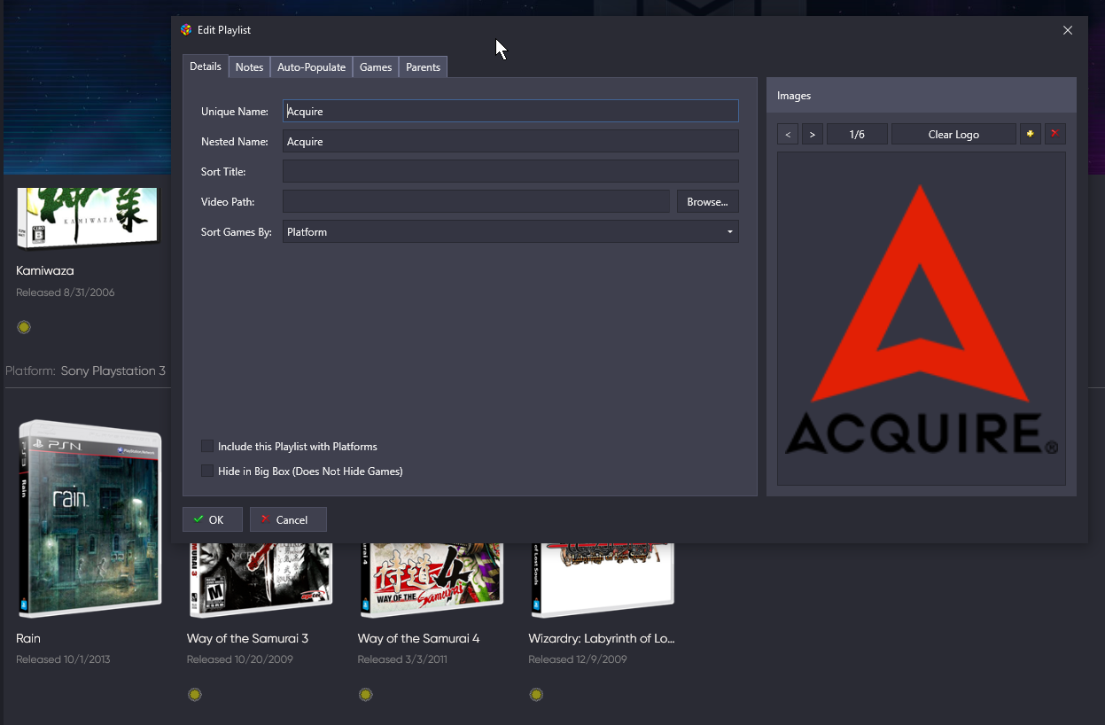Click the Sort Title field
The height and width of the screenshot is (725, 1105).
click(x=510, y=172)
